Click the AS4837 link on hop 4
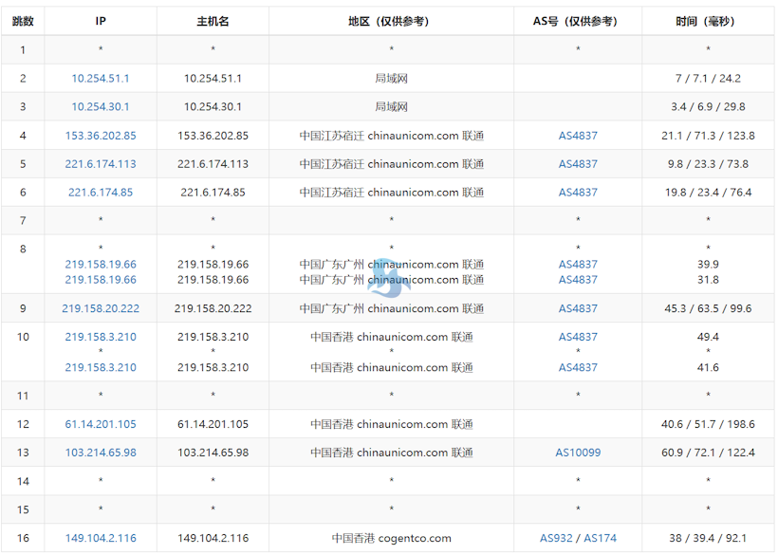This screenshot has width=778, height=555. [578, 135]
